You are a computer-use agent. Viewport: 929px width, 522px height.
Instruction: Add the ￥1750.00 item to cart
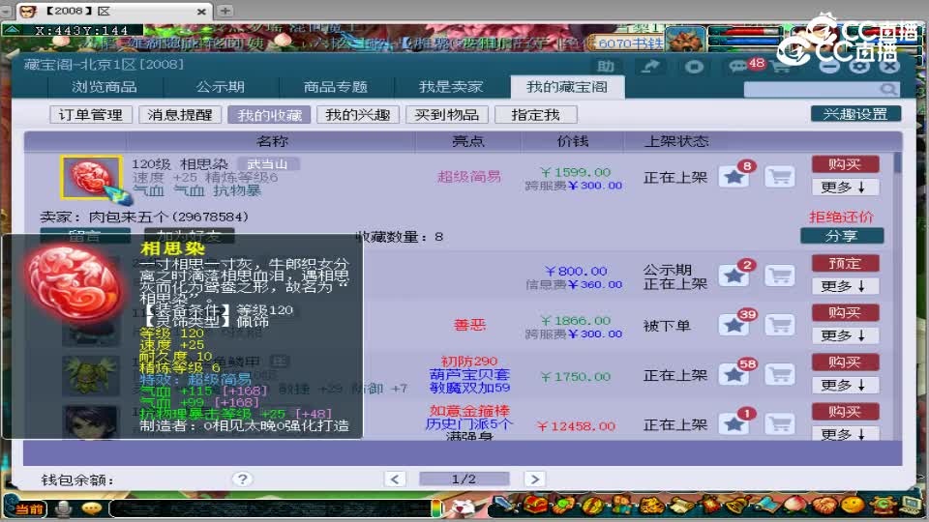780,374
